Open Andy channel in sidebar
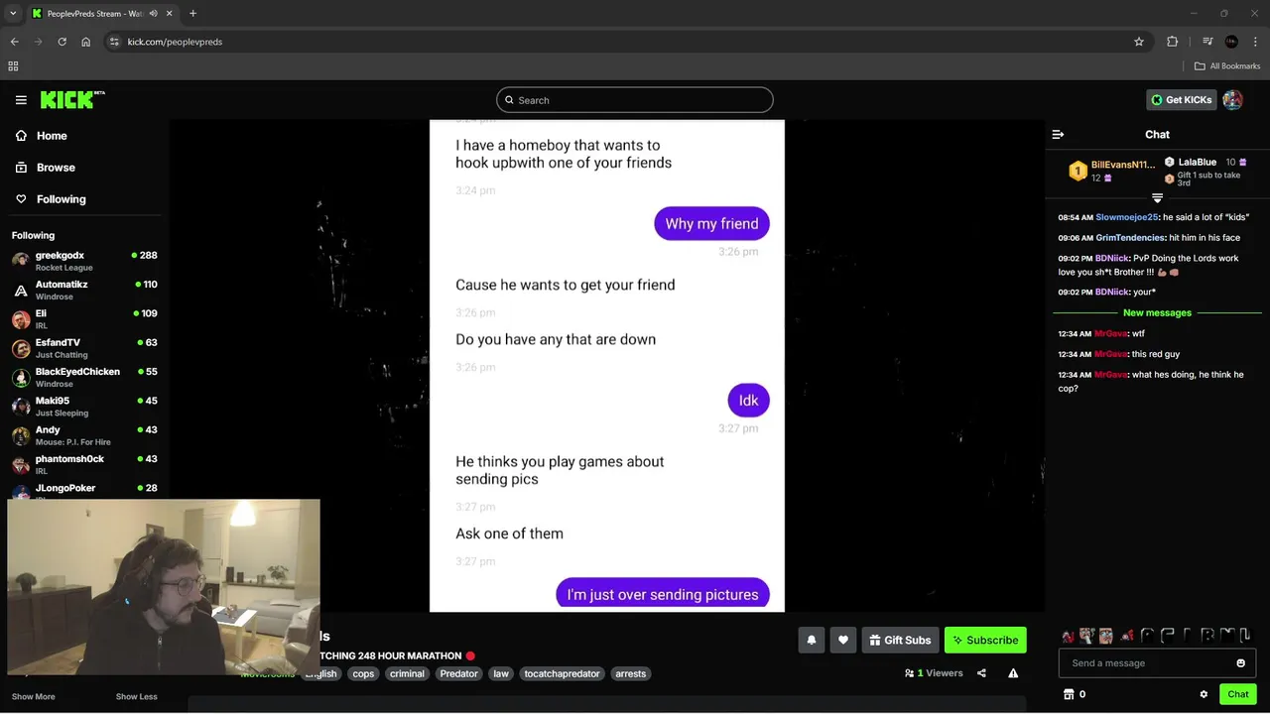 [x=84, y=435]
